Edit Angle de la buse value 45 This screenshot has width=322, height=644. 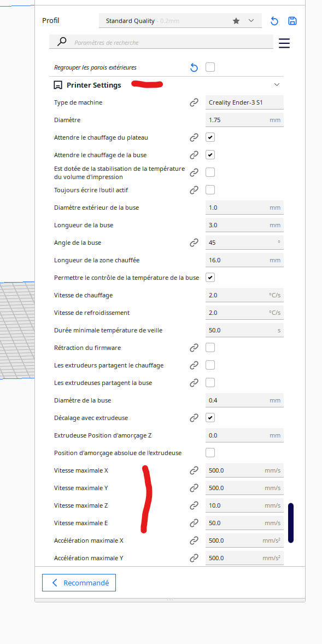pos(244,242)
